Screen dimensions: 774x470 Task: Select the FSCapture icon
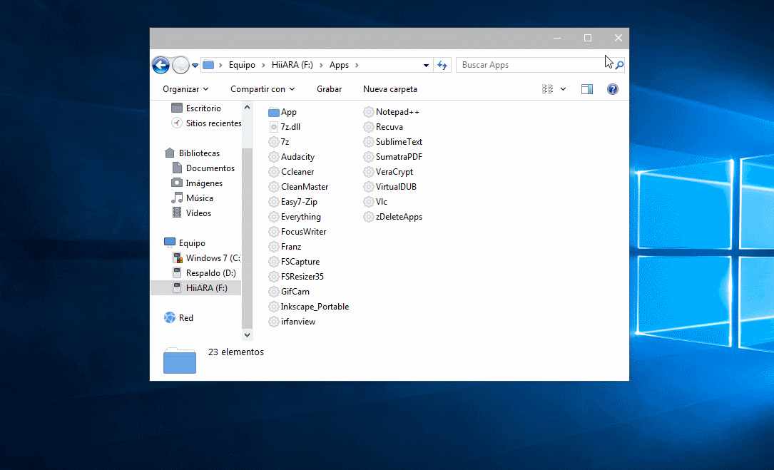[274, 262]
